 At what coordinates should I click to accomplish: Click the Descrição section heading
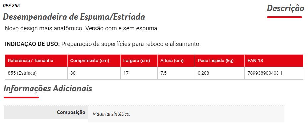285,8
